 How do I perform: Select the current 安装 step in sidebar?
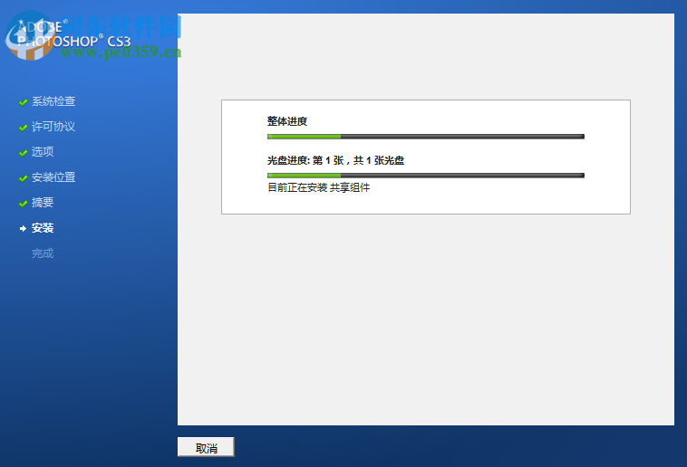(43, 228)
